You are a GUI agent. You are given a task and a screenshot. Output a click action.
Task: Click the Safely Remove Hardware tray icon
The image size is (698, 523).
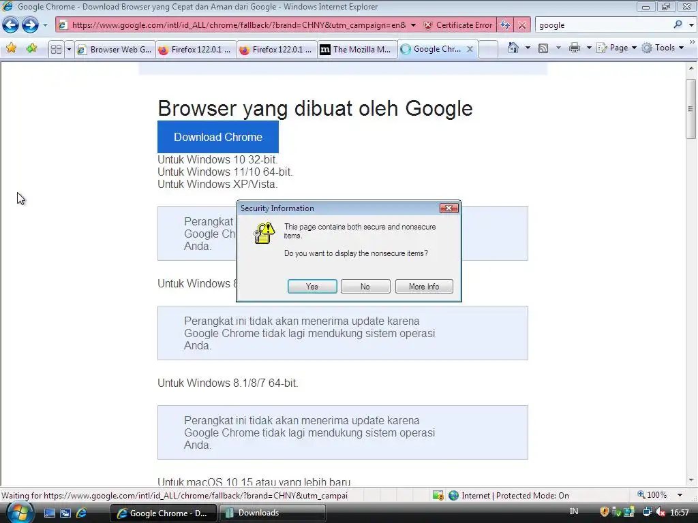pyautogui.click(x=616, y=512)
